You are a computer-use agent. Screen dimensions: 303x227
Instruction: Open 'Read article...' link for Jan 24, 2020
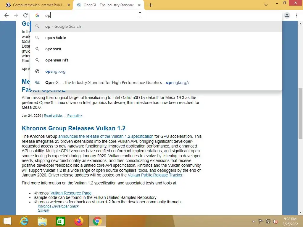[54, 116]
